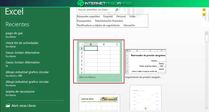The image size is (209, 112).
Task: Open dibujo industrial grafico circular in Escritorio » 208
Action: [x=27, y=74]
